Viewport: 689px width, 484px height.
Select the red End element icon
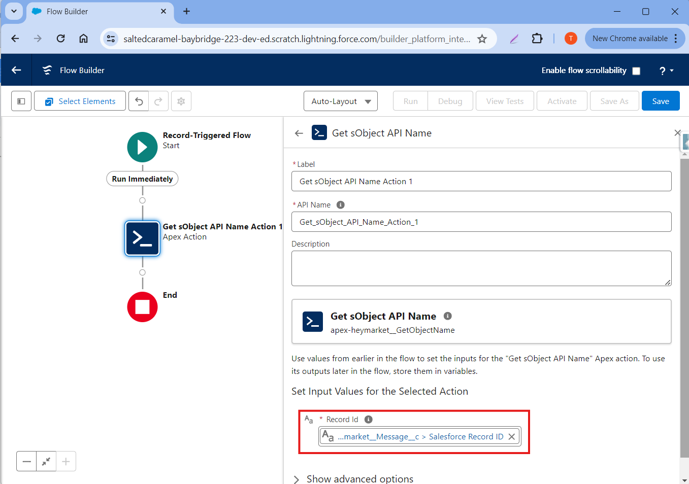142,307
